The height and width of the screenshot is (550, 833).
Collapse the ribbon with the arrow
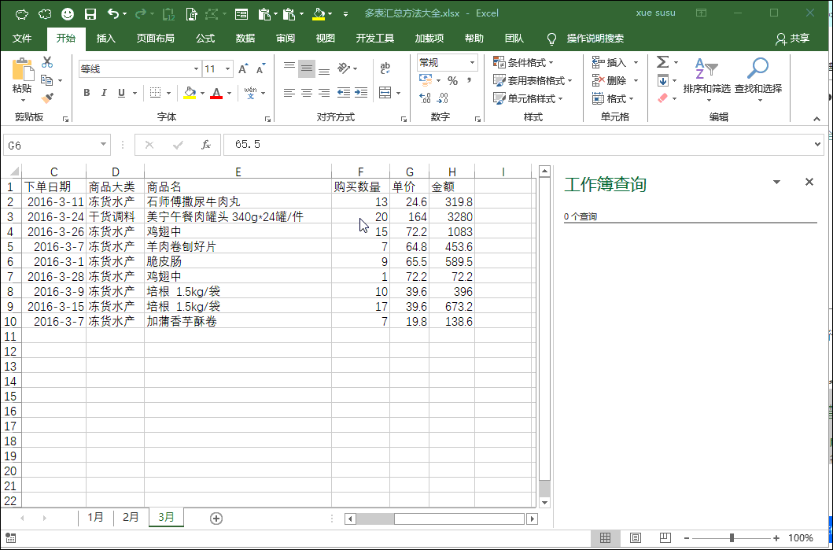click(x=817, y=119)
